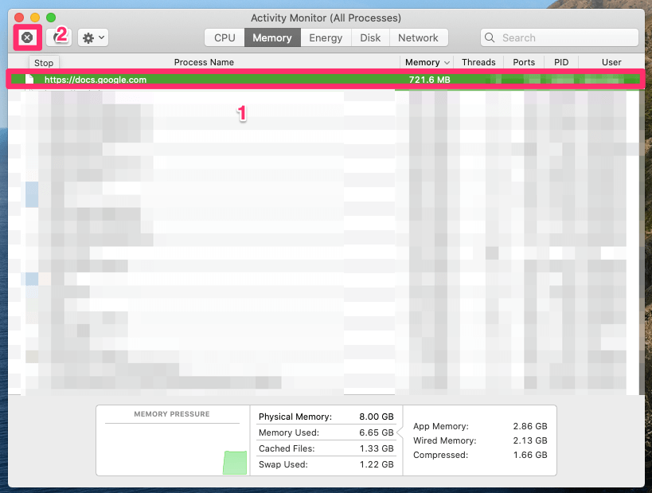This screenshot has width=652, height=493.
Task: Click the Inspect process info icon
Action: 59,38
